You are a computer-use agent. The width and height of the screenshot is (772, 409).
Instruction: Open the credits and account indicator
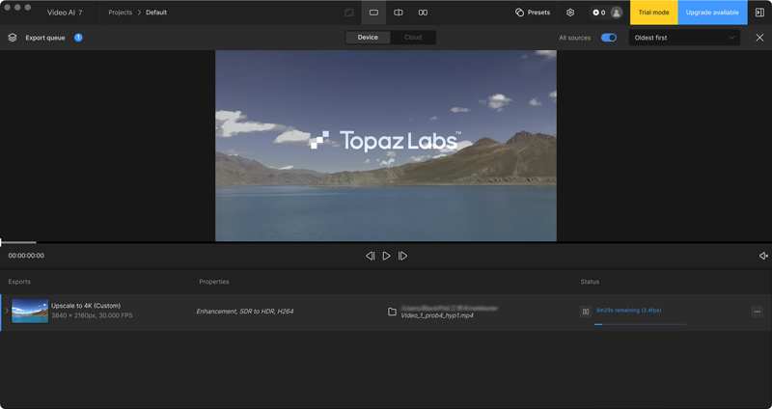(x=607, y=13)
